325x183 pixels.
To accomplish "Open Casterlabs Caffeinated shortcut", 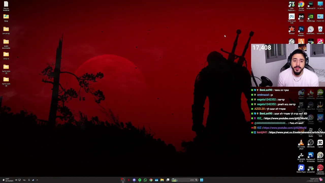I will pyautogui.click(x=320, y=170).
